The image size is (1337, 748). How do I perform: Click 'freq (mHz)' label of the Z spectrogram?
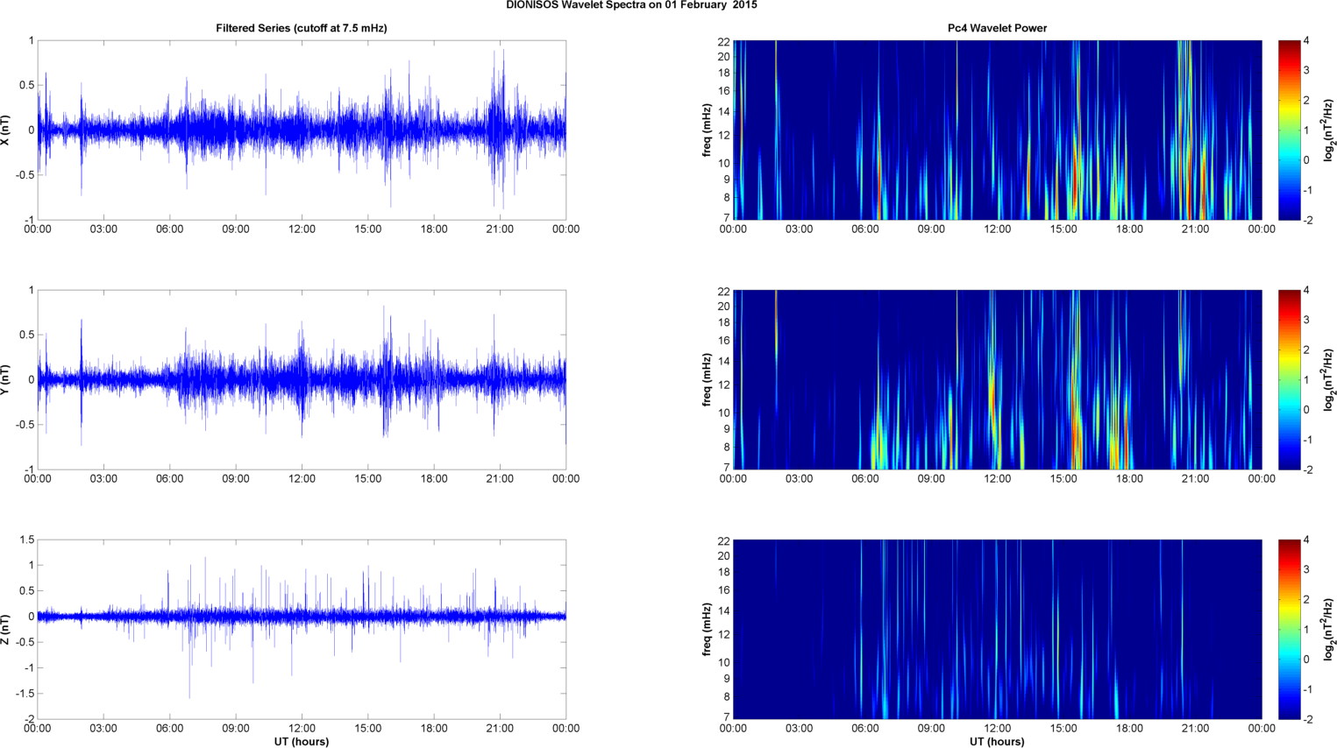pos(707,629)
